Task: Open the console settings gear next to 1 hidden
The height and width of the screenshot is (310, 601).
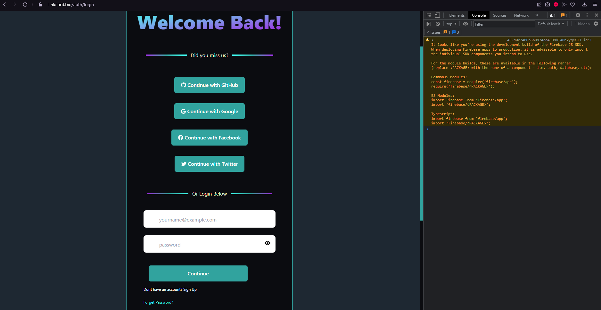Action: [596, 24]
